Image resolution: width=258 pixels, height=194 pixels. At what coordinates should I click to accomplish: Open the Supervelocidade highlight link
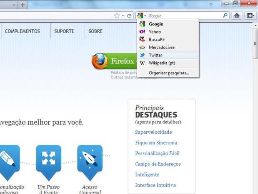153,132
